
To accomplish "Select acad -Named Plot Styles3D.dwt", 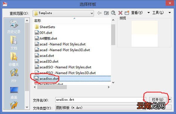I will (x=62, y=50).
